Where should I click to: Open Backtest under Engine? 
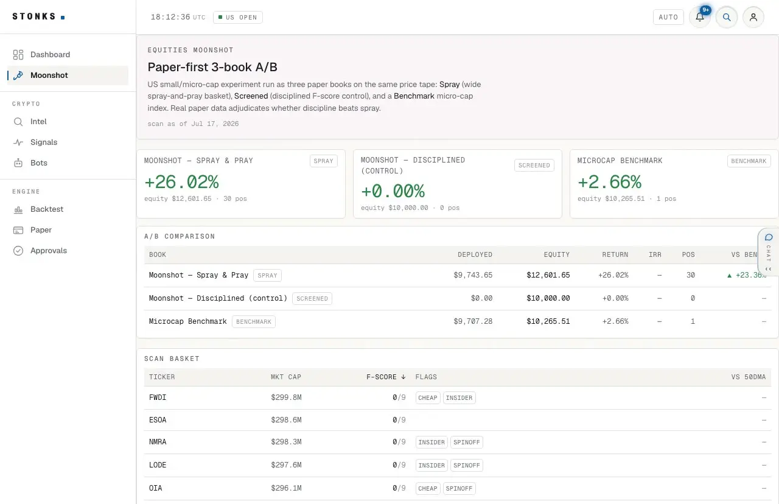(68, 209)
